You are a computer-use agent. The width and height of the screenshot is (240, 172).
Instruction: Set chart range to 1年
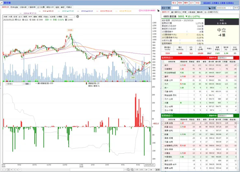tap(146, 170)
